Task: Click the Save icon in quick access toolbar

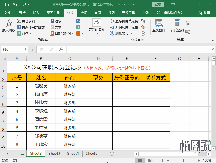Action: pyautogui.click(x=7, y=4)
